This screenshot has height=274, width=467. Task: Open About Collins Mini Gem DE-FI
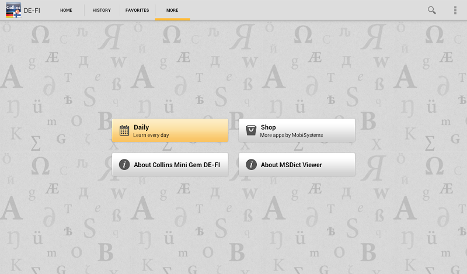click(x=170, y=165)
